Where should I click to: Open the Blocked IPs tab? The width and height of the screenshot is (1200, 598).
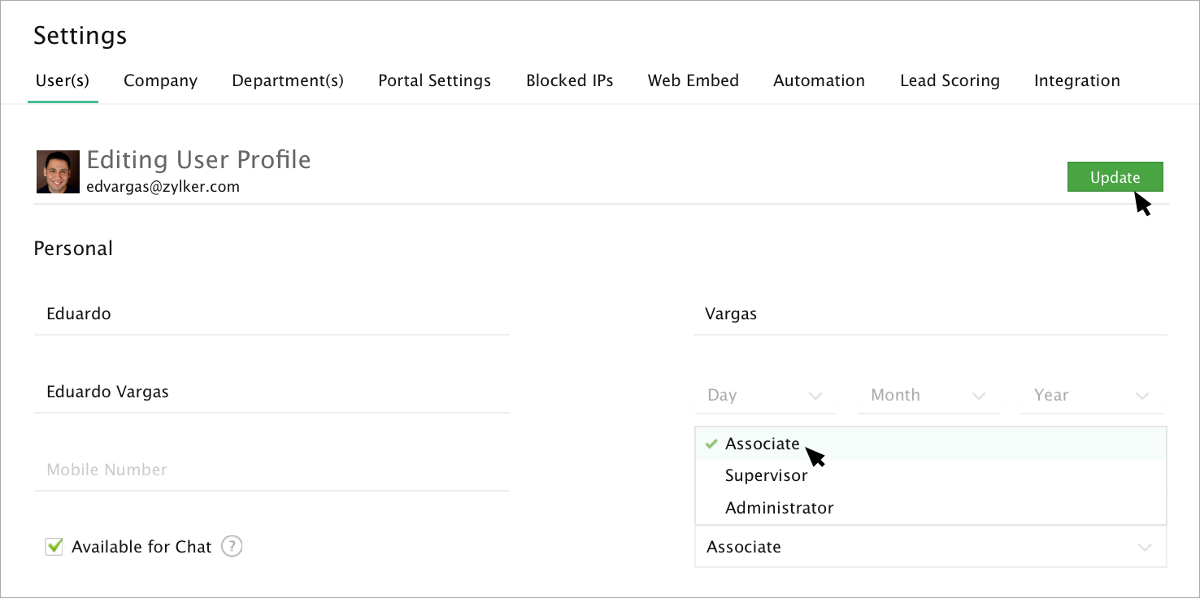(x=569, y=80)
